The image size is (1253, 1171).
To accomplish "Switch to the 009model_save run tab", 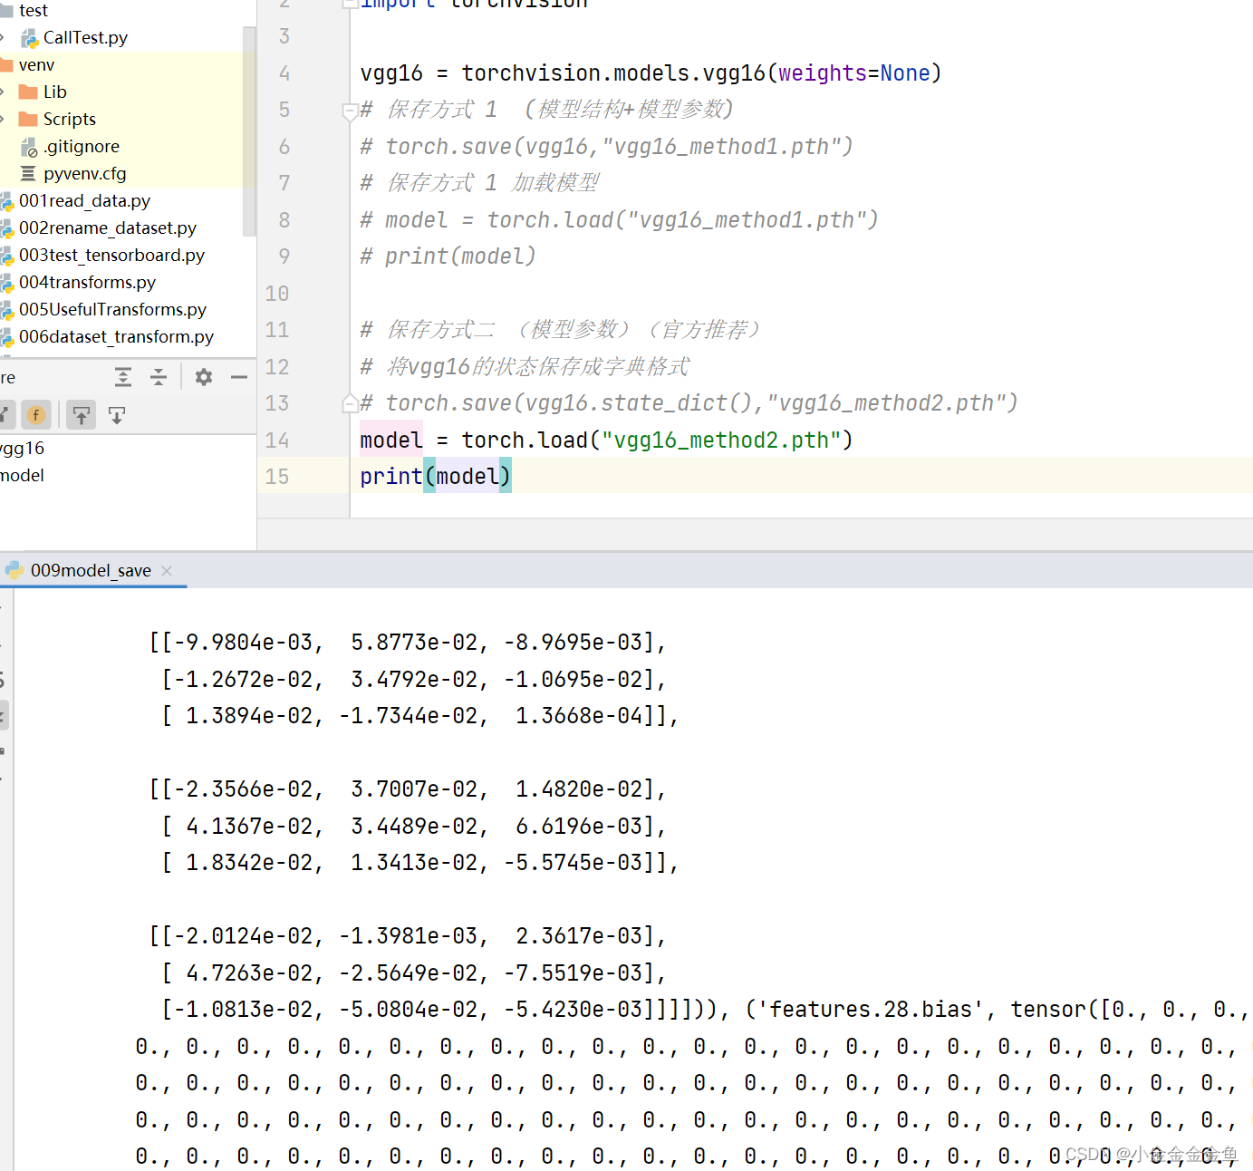I will (91, 570).
